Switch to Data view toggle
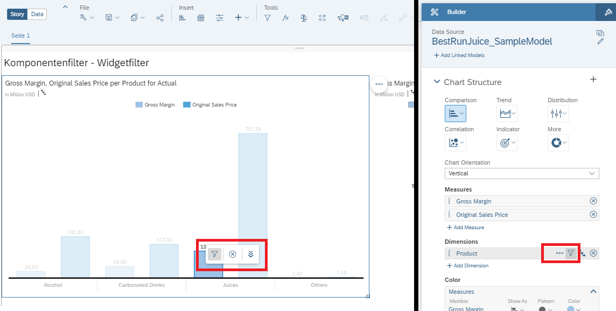Screen dimensions: 616x311 pos(37,14)
